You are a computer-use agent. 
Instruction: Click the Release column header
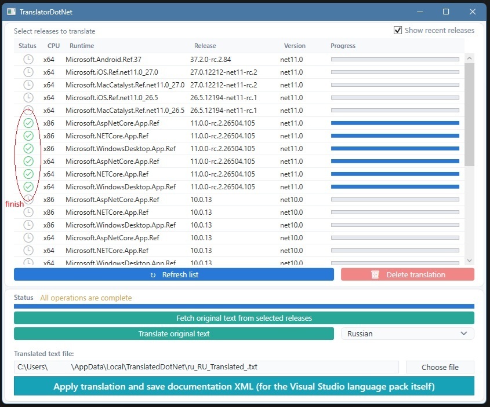click(x=205, y=46)
